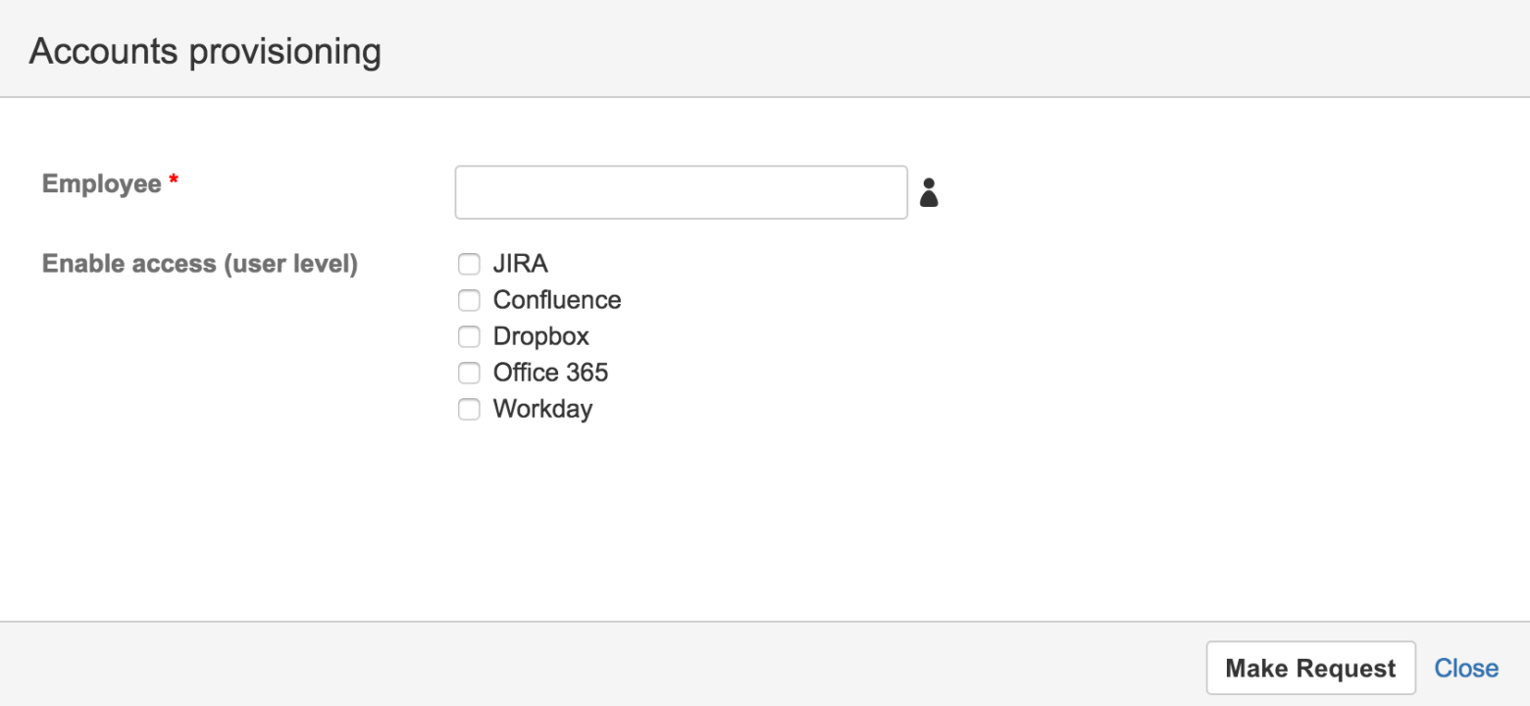This screenshot has width=1530, height=706.
Task: Toggle the Confluence access checkbox off
Action: (469, 300)
